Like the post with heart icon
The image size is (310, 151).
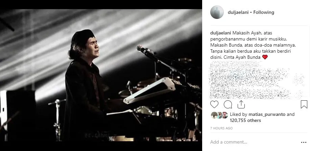point(214,104)
